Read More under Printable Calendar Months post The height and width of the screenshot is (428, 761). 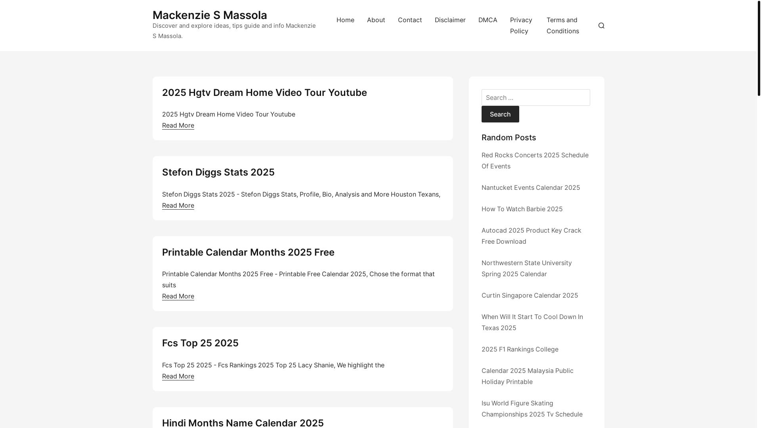(x=178, y=296)
